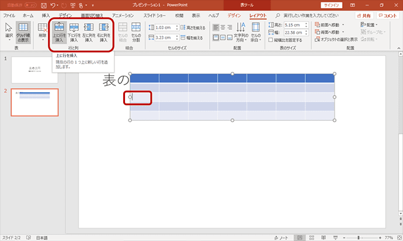Open the ファイル tab
The image size is (403, 241).
(x=9, y=16)
